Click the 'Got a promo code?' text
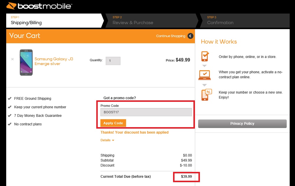295x186 pixels. tap(120, 98)
